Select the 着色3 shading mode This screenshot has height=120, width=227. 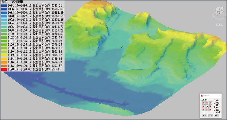214,110
